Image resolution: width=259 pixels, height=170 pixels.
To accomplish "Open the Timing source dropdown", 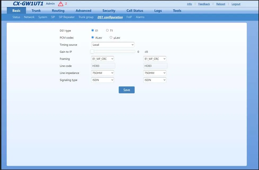I will tap(113, 45).
